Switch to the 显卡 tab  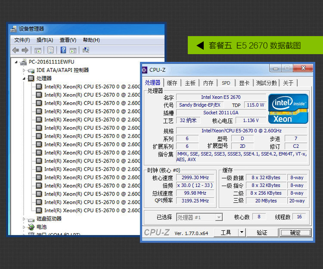click(244, 83)
